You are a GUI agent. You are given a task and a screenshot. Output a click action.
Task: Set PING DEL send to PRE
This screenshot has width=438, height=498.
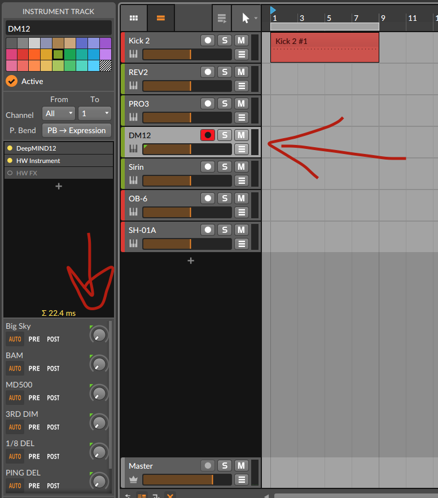(34, 486)
